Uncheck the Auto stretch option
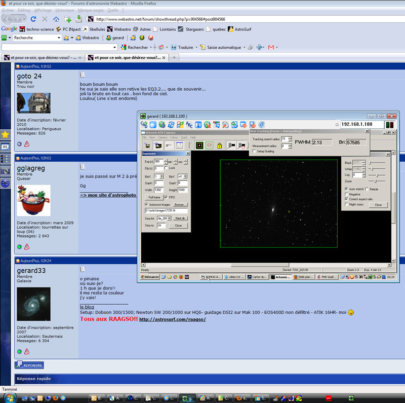This screenshot has width=405, height=403. pyautogui.click(x=346, y=189)
